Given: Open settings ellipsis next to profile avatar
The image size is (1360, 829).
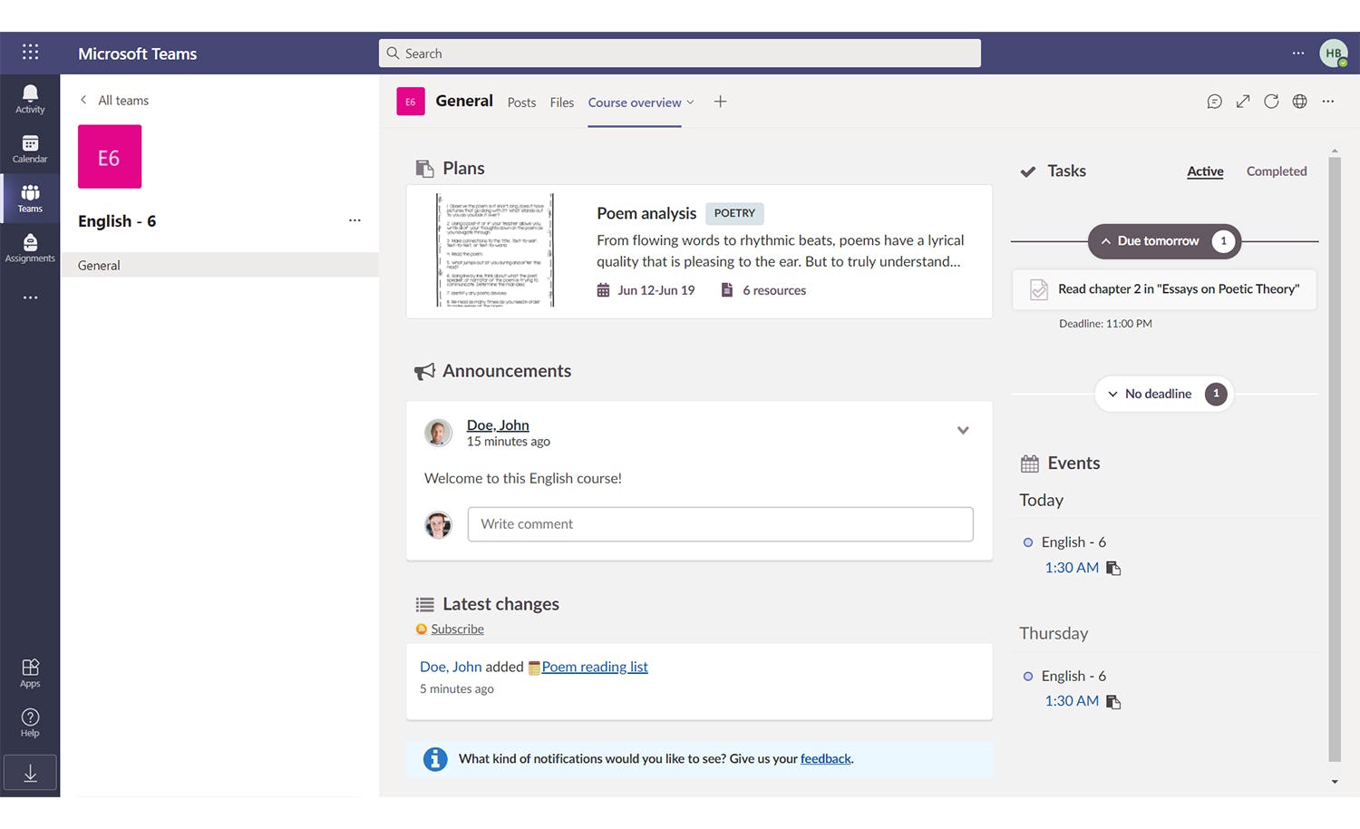Looking at the screenshot, I should pyautogui.click(x=1298, y=53).
